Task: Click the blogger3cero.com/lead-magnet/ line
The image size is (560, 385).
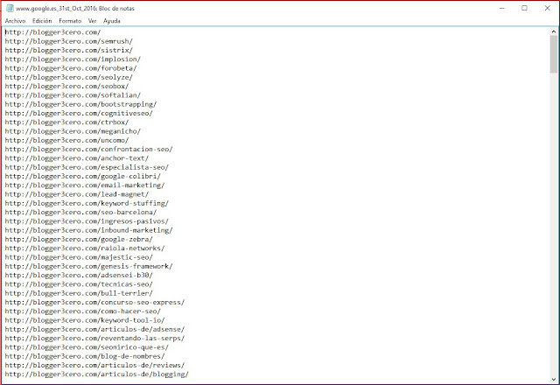Action: pos(77,194)
